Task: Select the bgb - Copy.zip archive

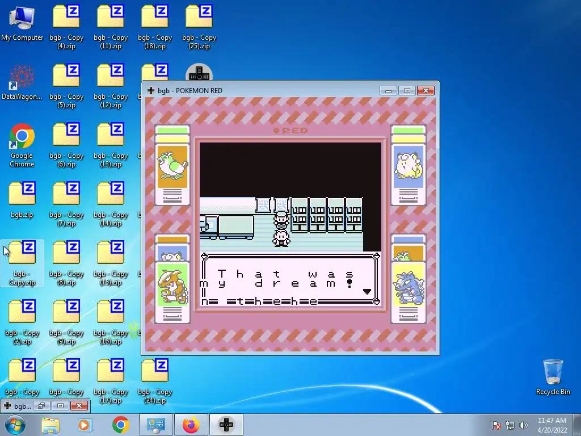Action: click(x=22, y=263)
